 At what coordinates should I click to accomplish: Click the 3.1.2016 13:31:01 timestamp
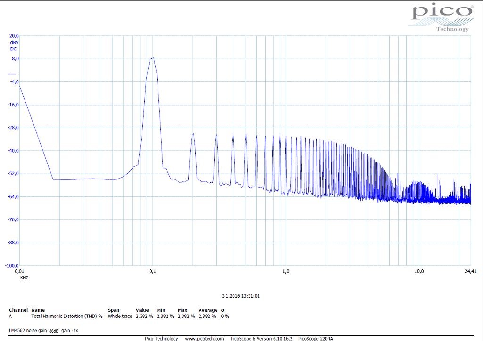[x=241, y=296]
